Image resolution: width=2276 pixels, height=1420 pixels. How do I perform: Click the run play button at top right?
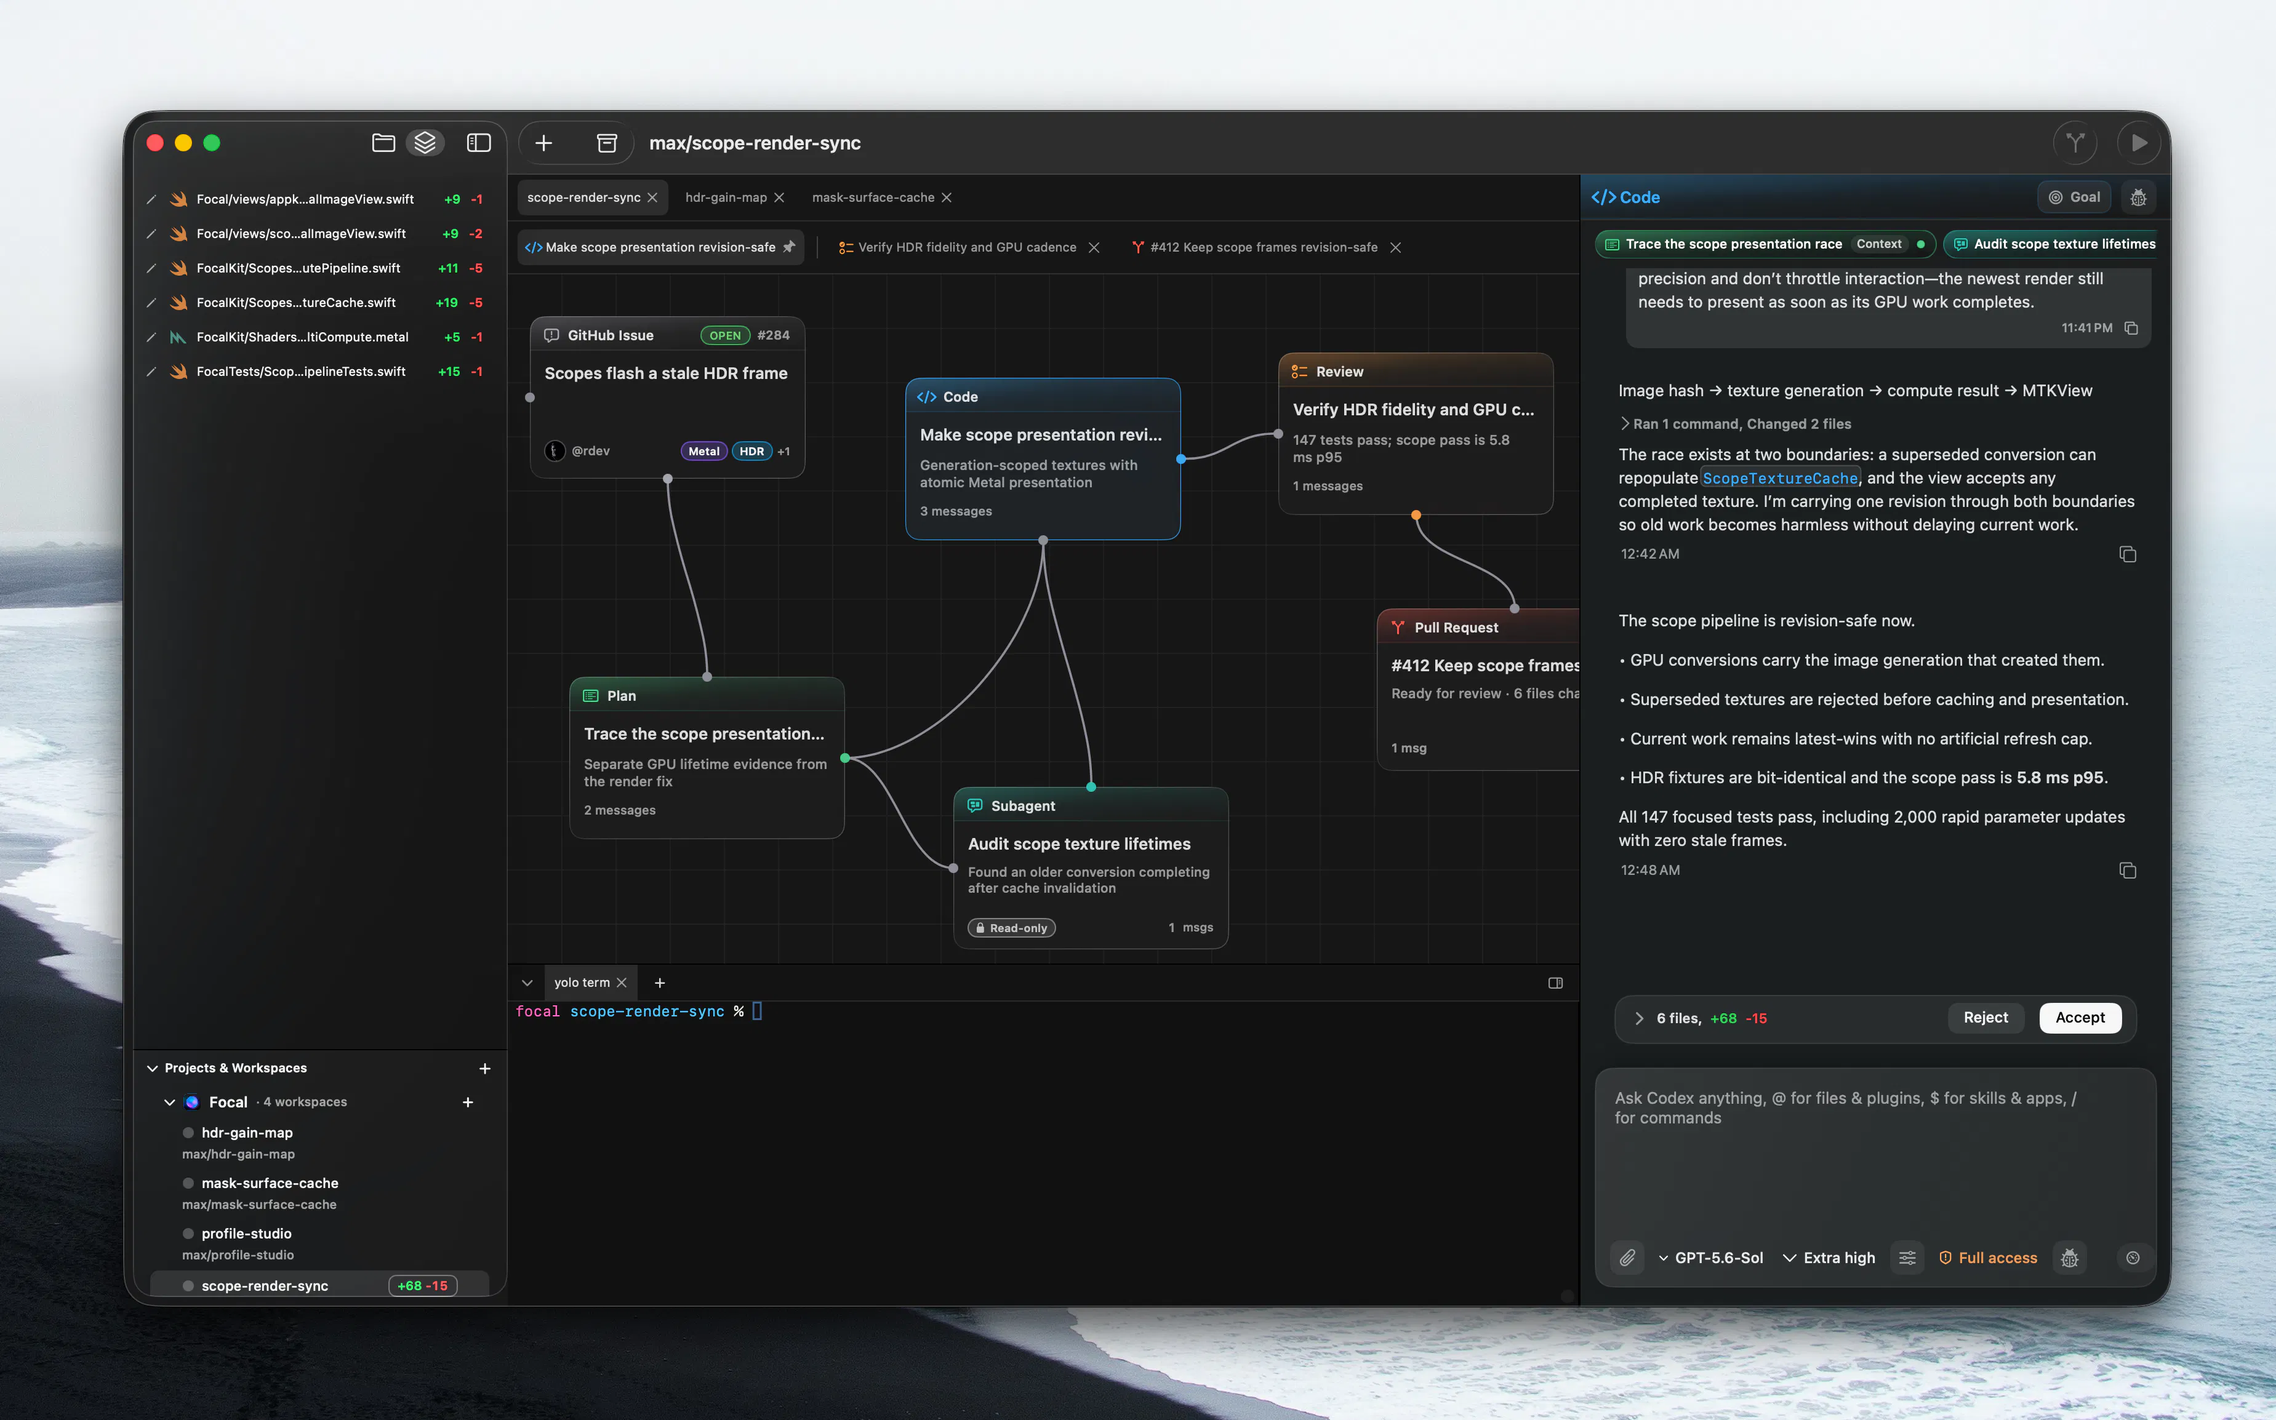point(2139,143)
